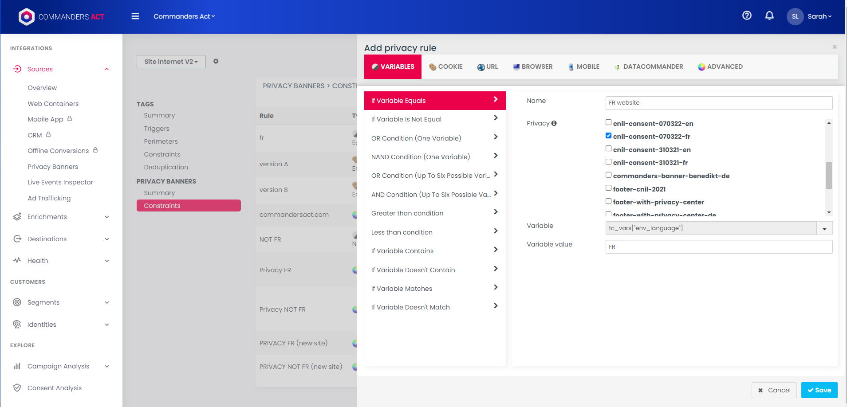Click the Variable value input field
Viewport: 847px width, 407px height.
[x=718, y=247]
